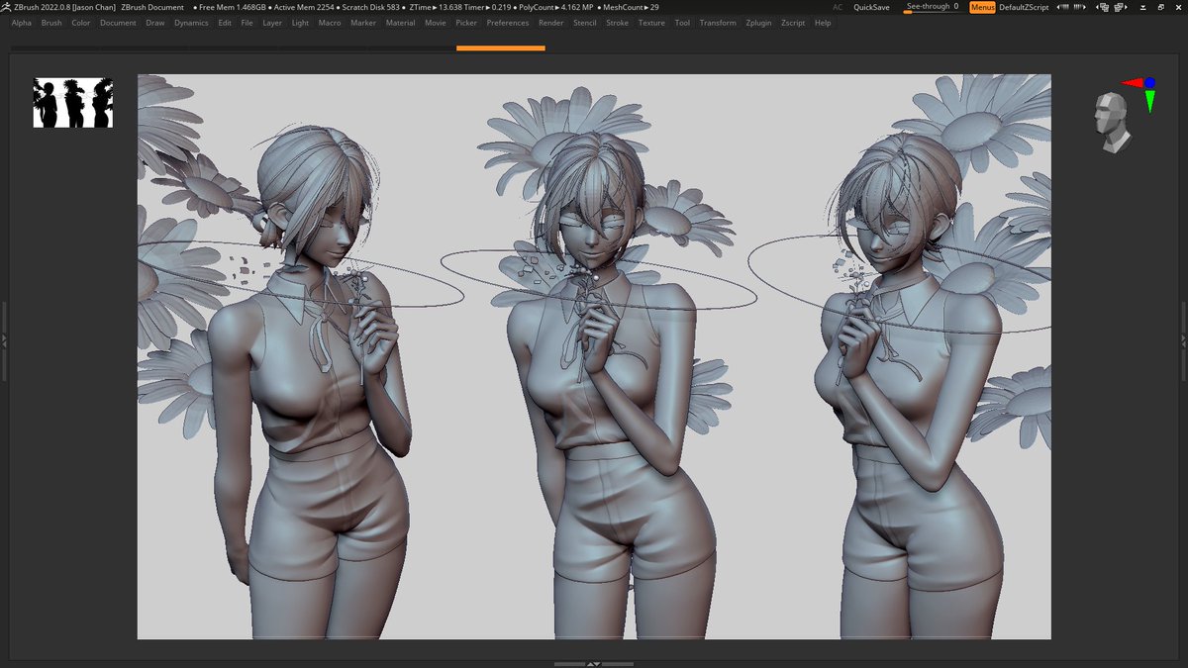Click the AC auto-collapse toggle
The width and height of the screenshot is (1188, 668).
[x=838, y=7]
